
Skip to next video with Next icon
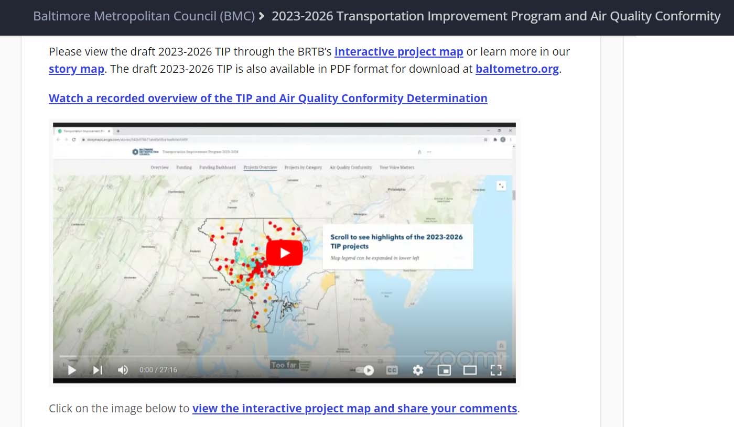pos(98,370)
